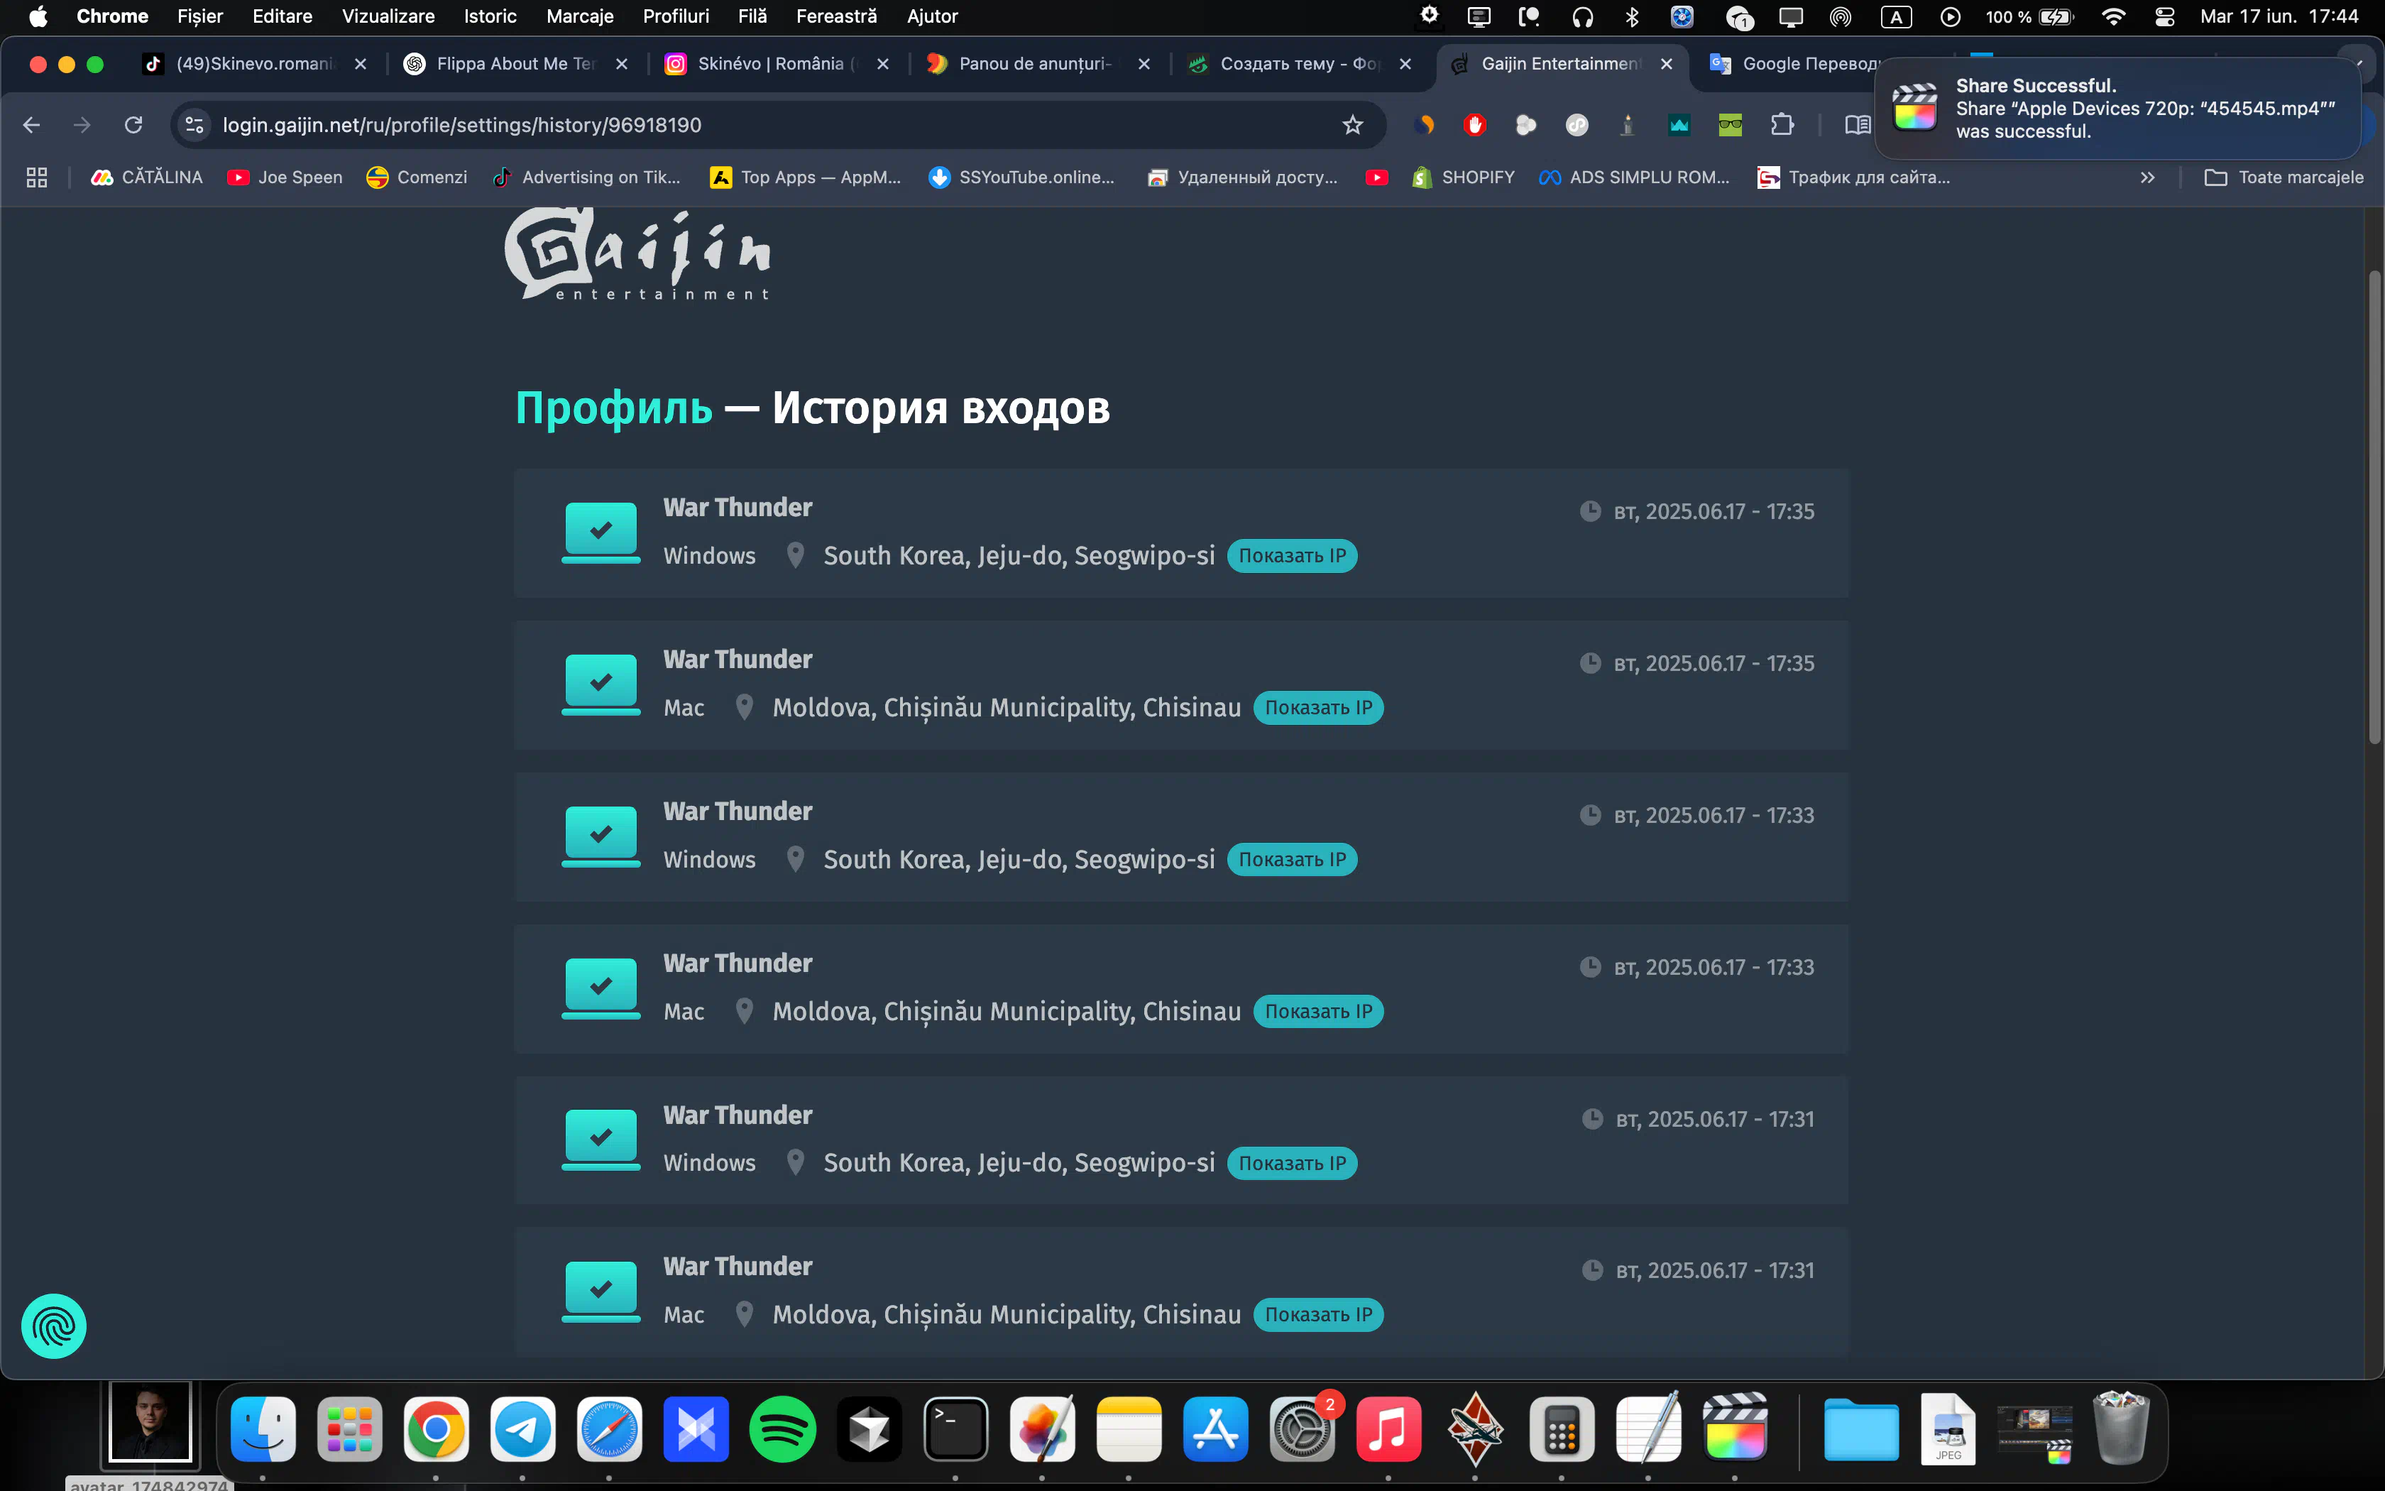Image resolution: width=2385 pixels, height=1491 pixels.
Task: Open Telegram from the Dock
Action: [522, 1430]
